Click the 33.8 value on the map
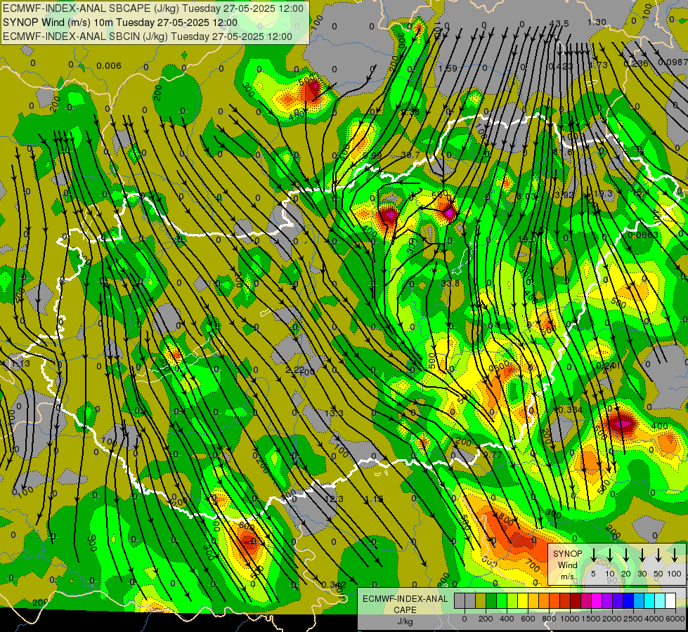688x632 pixels. [x=450, y=283]
